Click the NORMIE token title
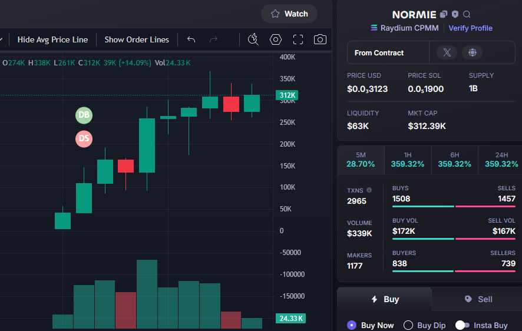Screen dimensions: 522x331 (x=414, y=15)
